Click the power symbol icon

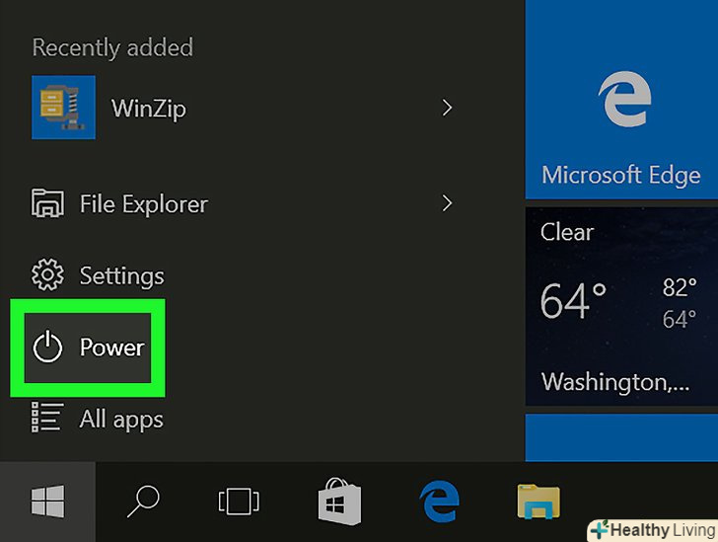[47, 348]
